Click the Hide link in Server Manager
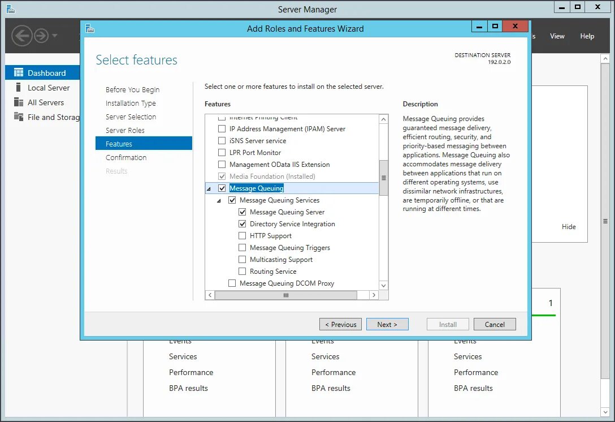Viewport: 615px width, 422px height. coord(569,226)
